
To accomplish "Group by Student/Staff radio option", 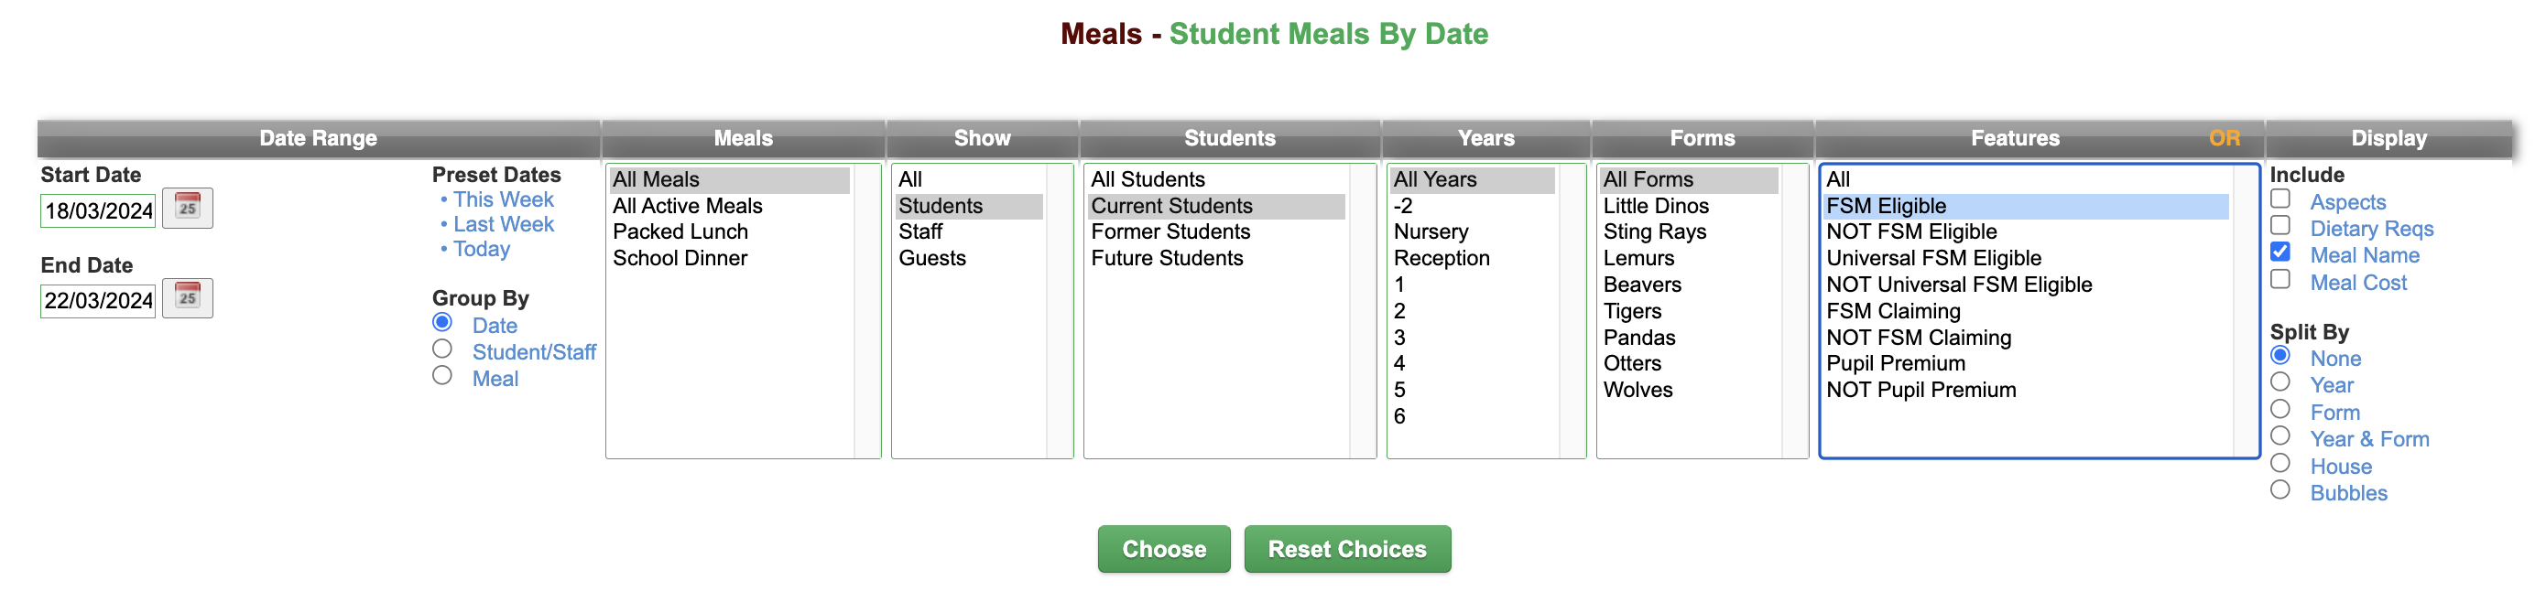I will (441, 349).
